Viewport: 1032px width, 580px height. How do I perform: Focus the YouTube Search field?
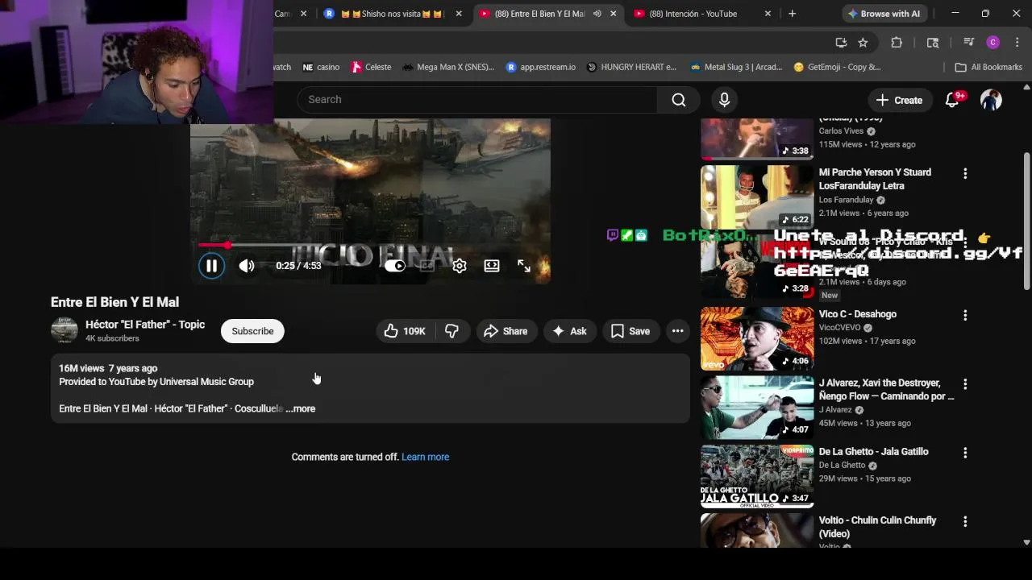pos(477,99)
